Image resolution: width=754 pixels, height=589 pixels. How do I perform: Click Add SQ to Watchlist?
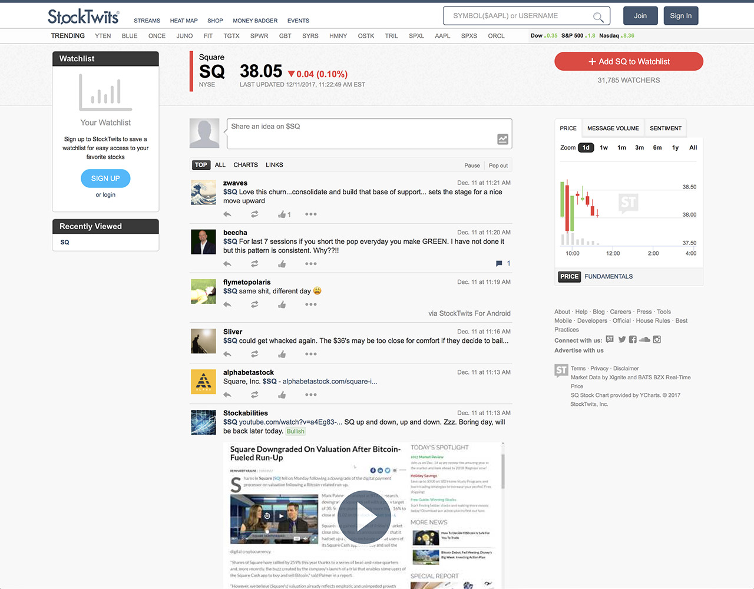pyautogui.click(x=629, y=61)
